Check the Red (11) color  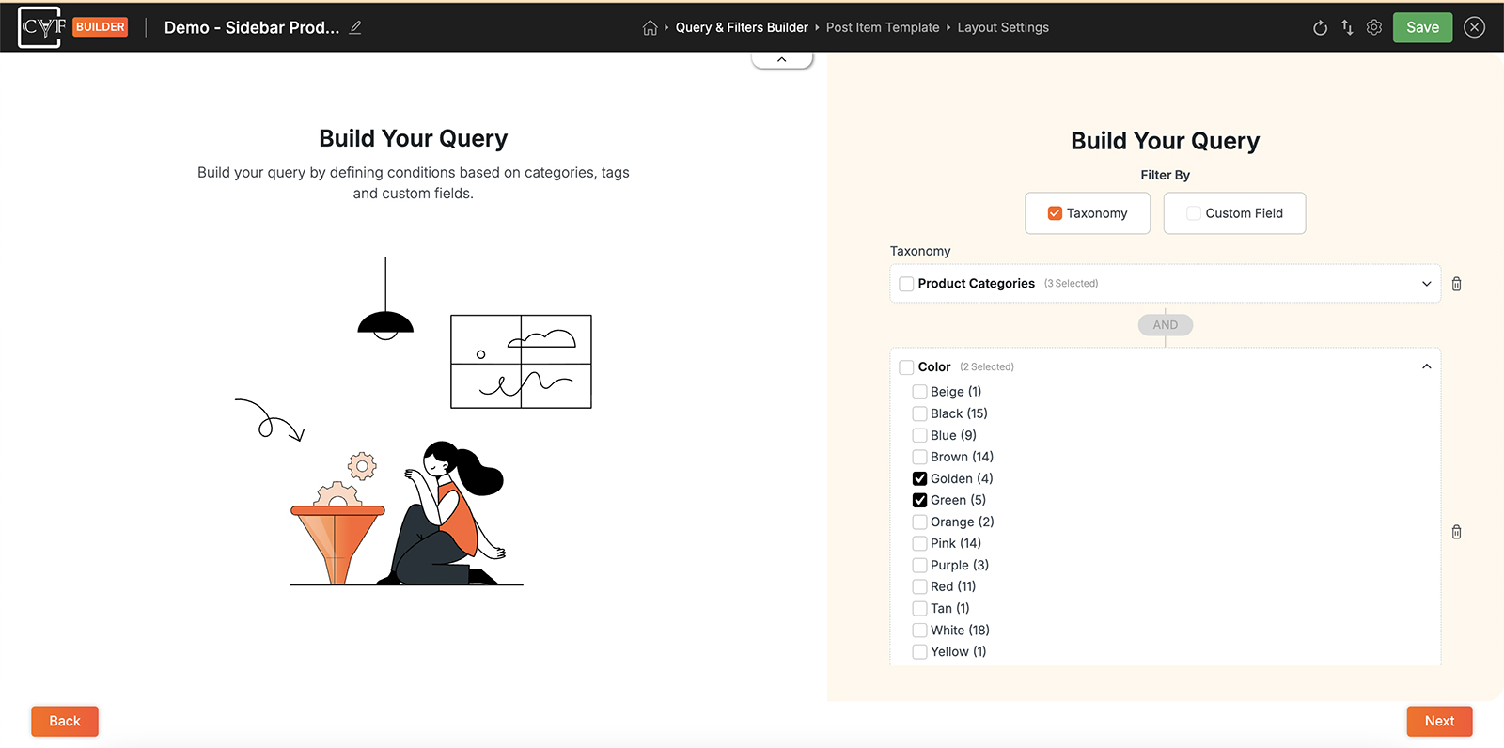click(919, 586)
